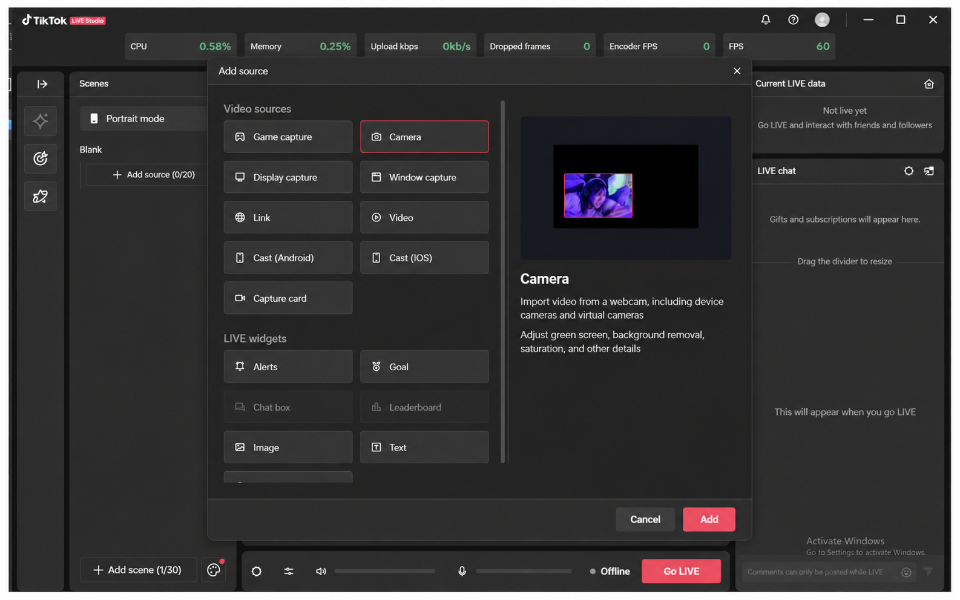The image size is (960, 600).
Task: Open the notifications bell
Action: point(765,20)
